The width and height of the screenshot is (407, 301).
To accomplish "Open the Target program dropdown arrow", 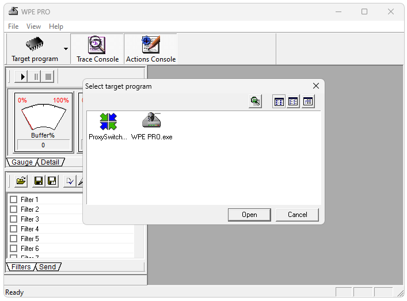I will click(66, 49).
